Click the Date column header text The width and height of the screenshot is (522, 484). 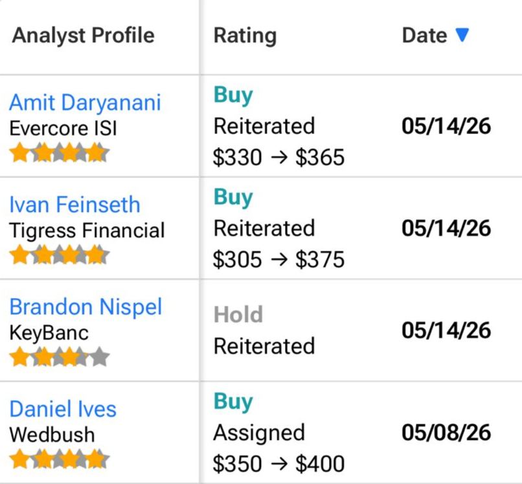coord(424,35)
